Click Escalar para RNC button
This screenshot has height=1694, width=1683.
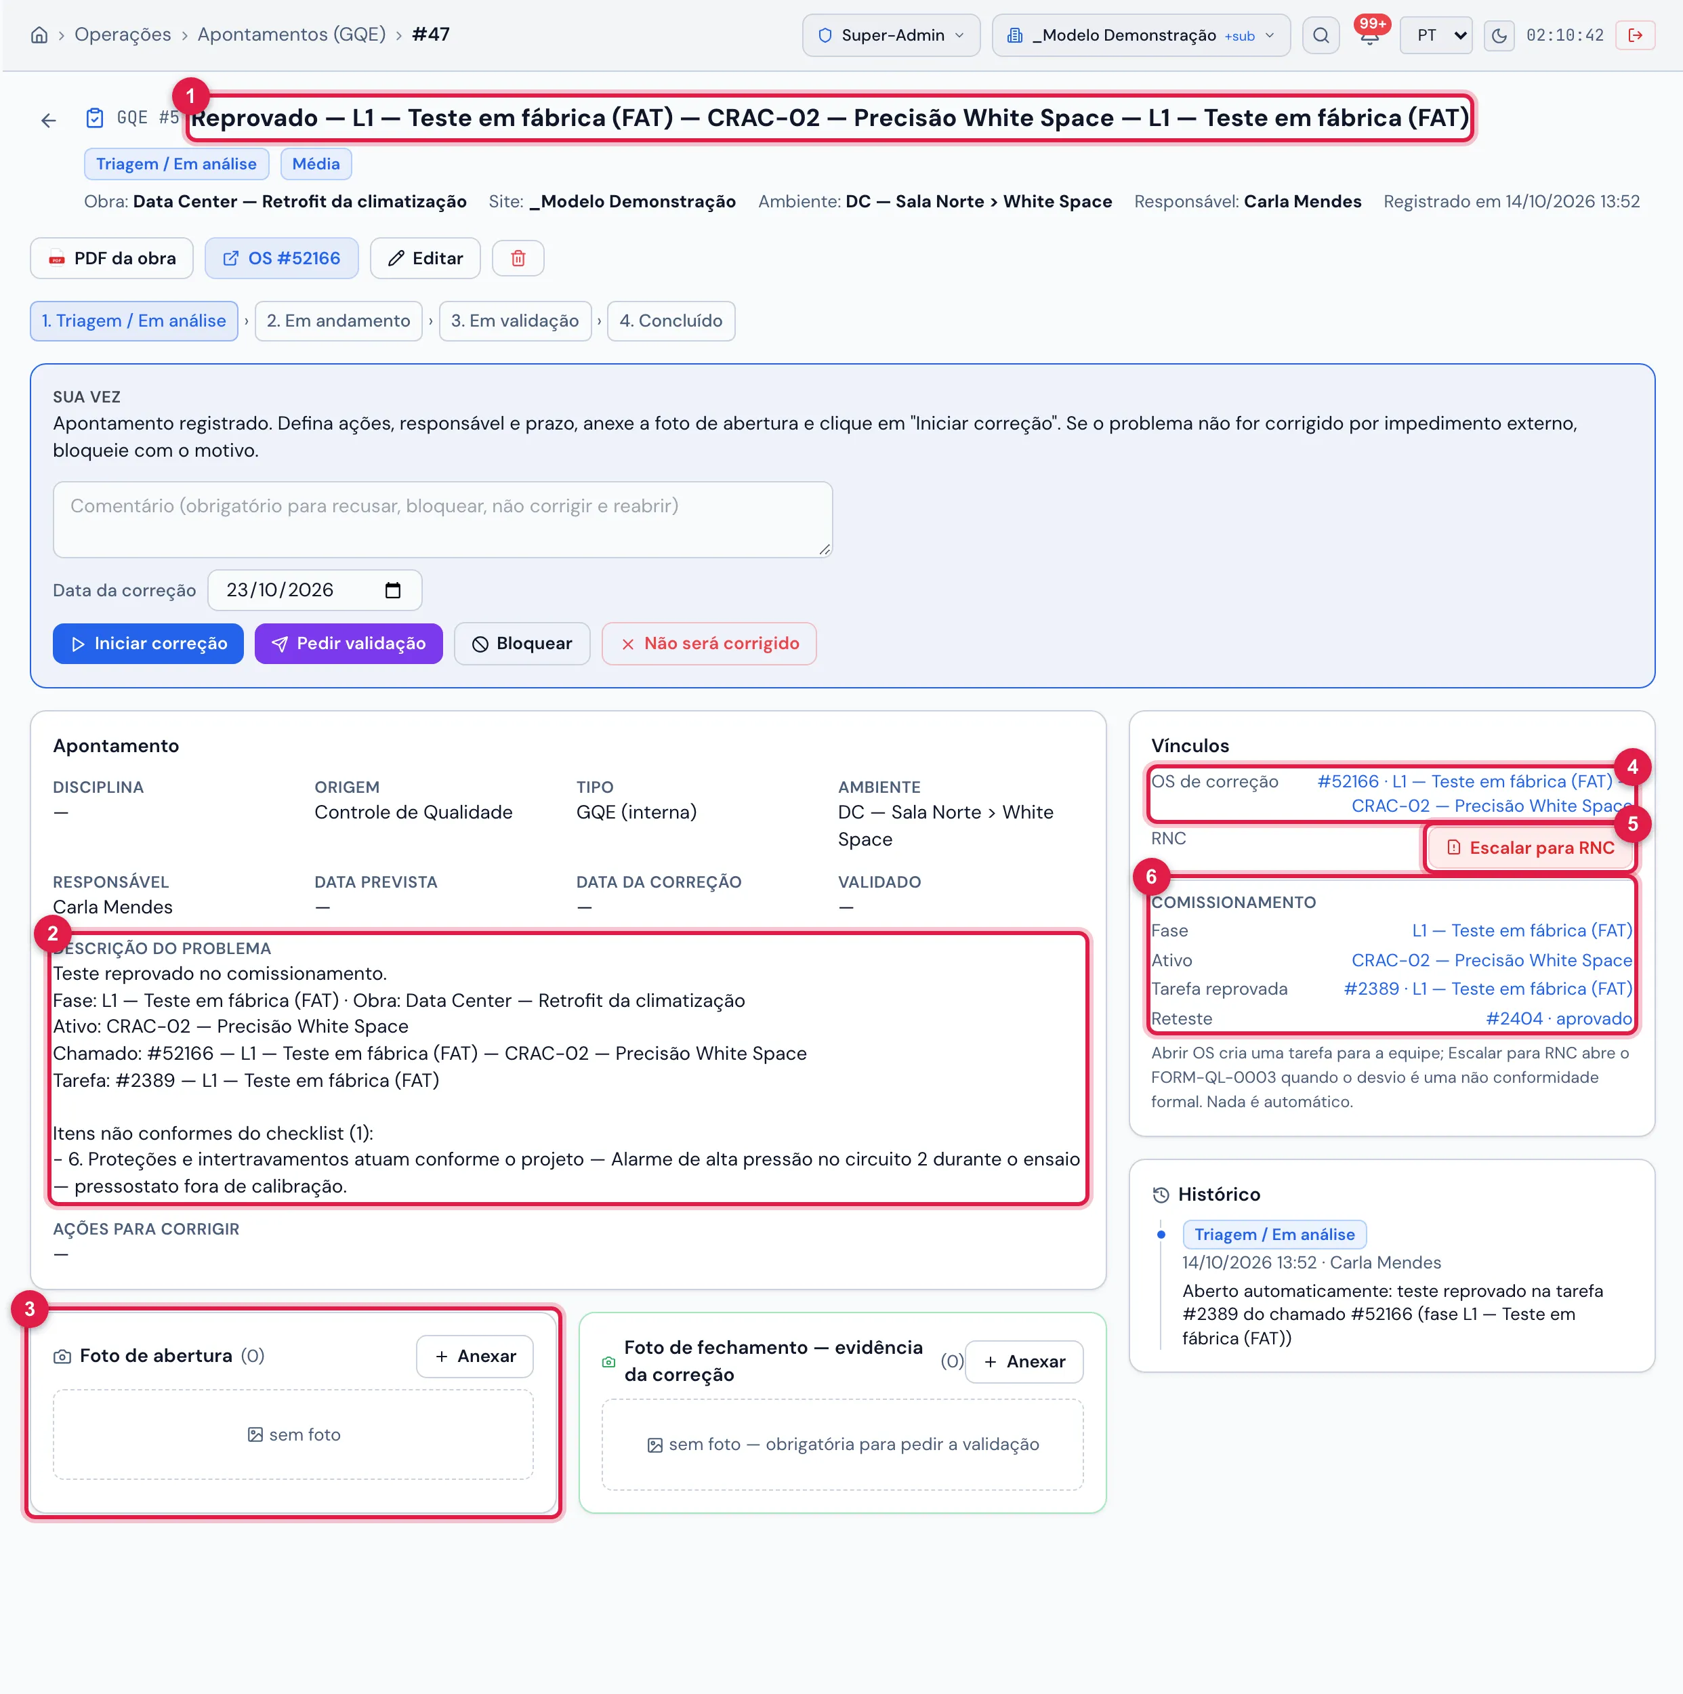(x=1530, y=848)
